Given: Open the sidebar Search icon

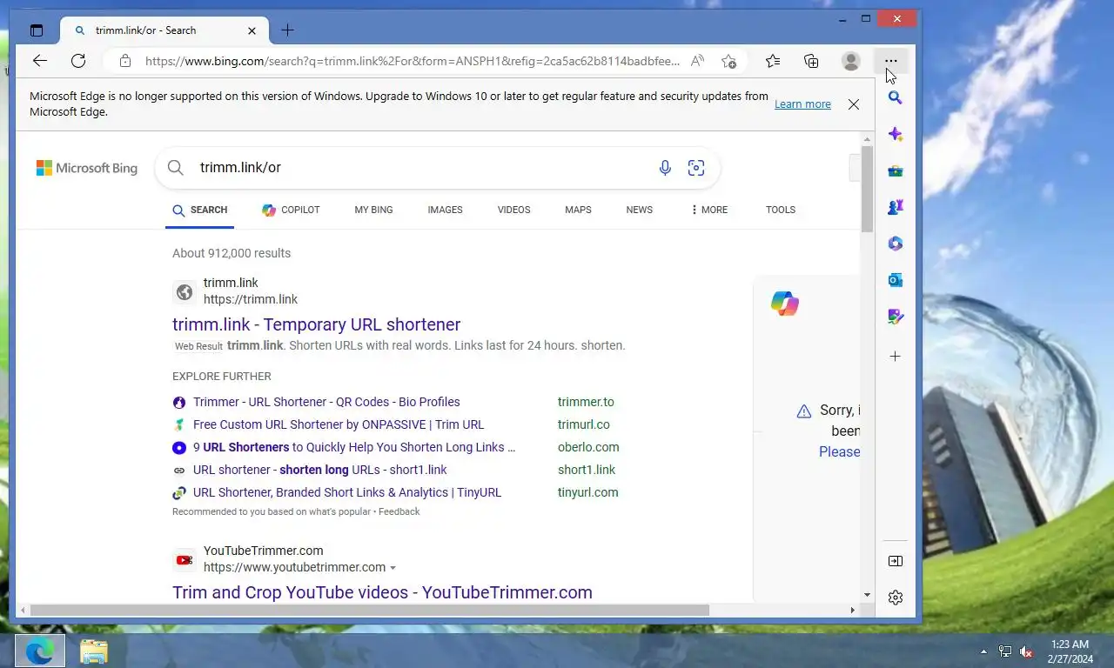Looking at the screenshot, I should coord(895,97).
